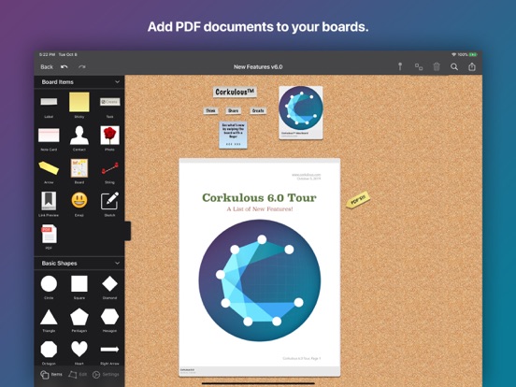The image size is (516, 387).
Task: Go Back to previous board
Action: tap(47, 66)
